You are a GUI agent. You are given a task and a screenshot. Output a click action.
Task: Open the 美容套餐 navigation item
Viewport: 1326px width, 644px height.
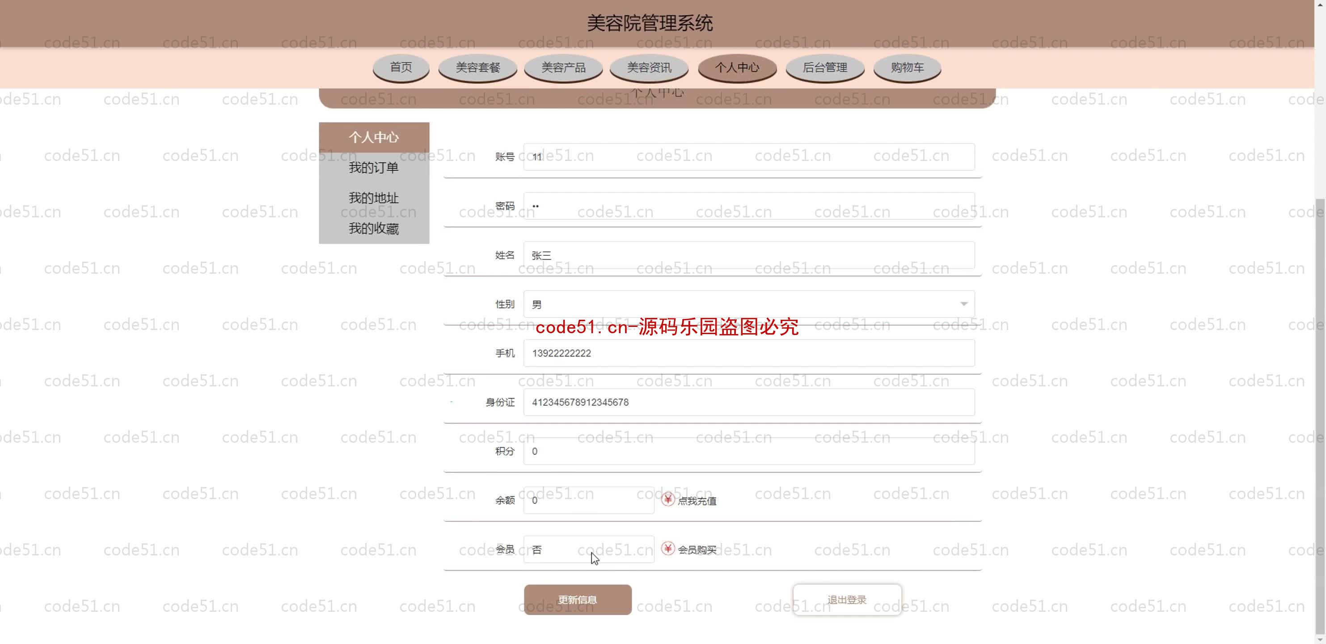[477, 68]
